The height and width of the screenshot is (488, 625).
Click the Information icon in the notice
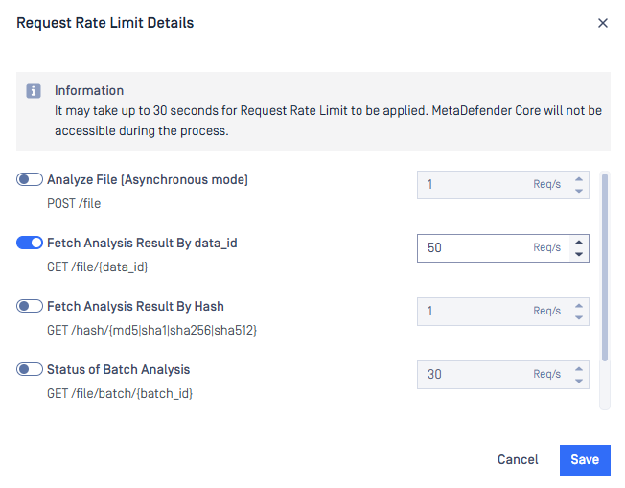point(34,91)
